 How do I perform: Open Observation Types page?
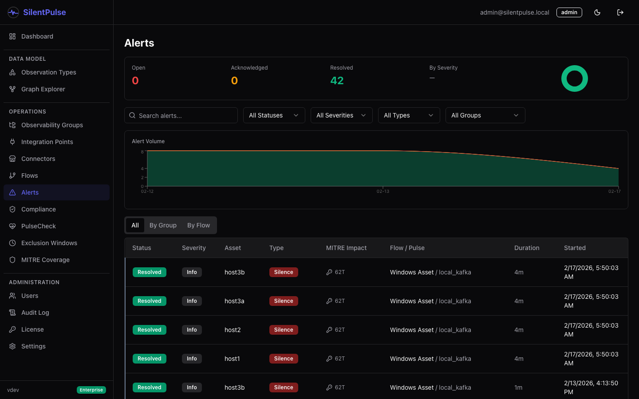click(56, 72)
